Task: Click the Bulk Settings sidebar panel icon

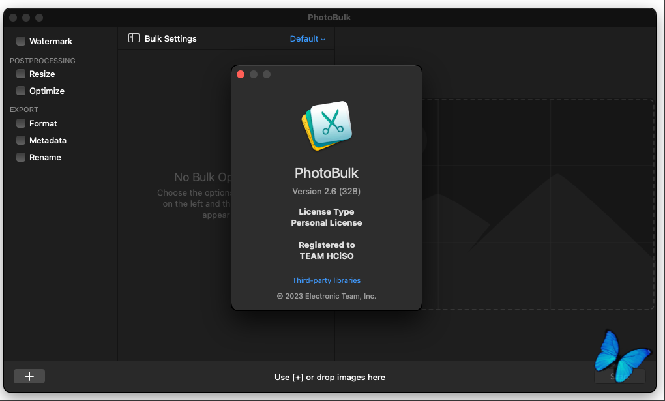Action: (134, 38)
